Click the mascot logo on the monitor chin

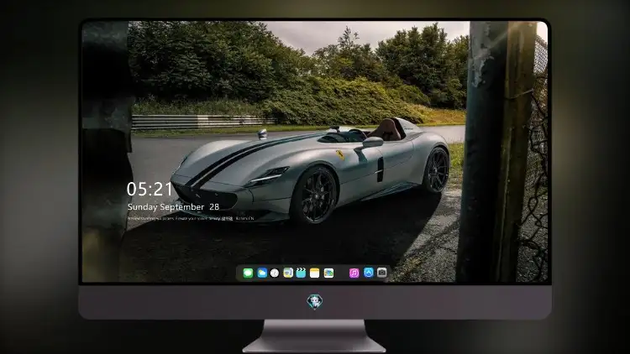click(315, 301)
